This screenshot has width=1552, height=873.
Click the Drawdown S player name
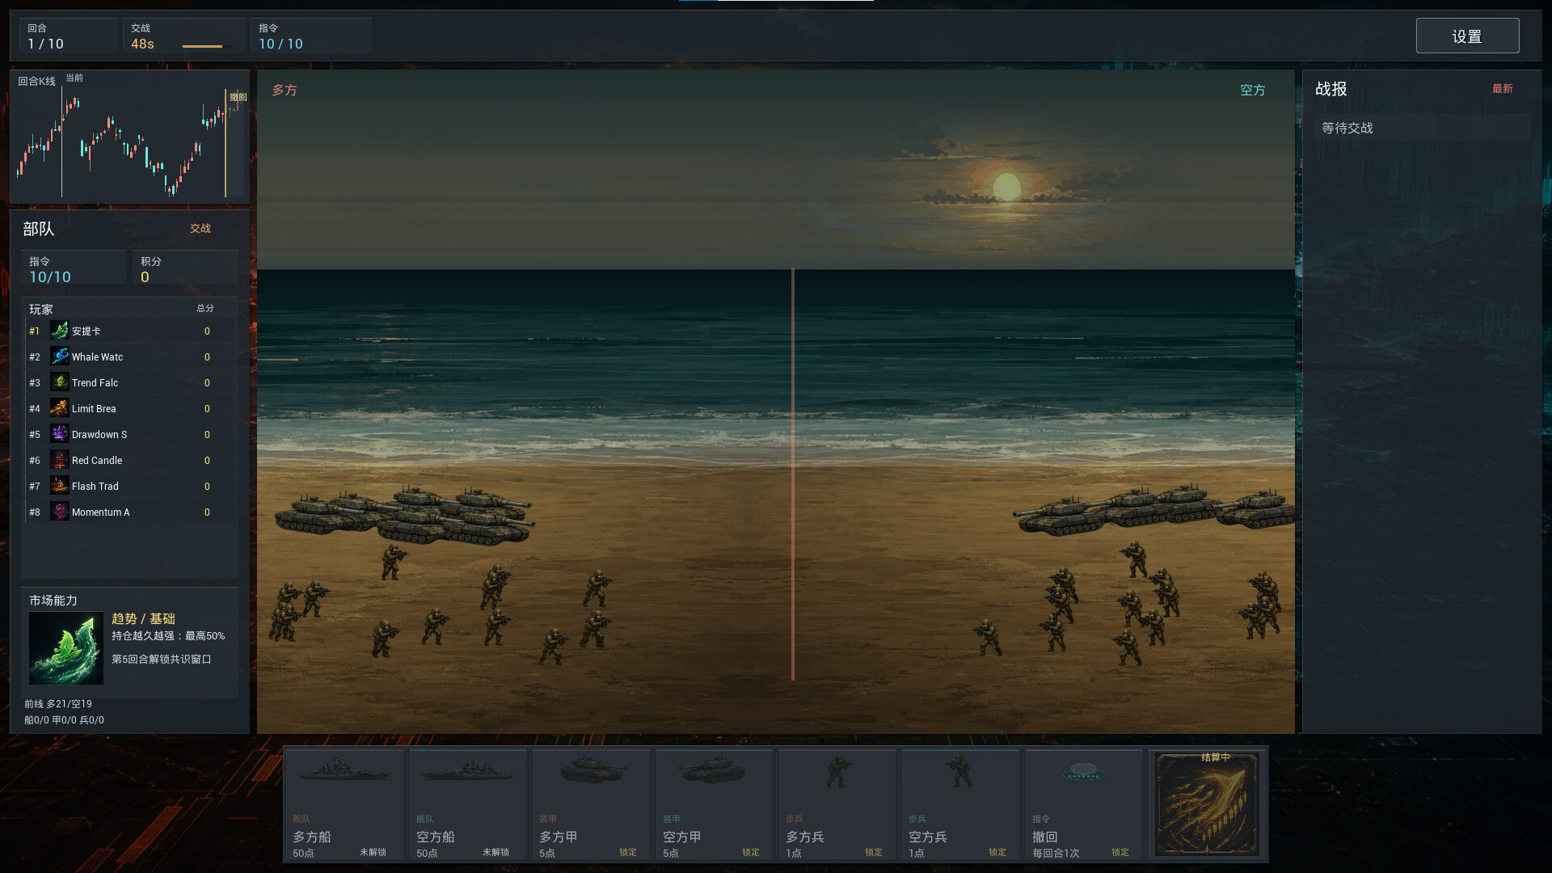click(x=99, y=434)
